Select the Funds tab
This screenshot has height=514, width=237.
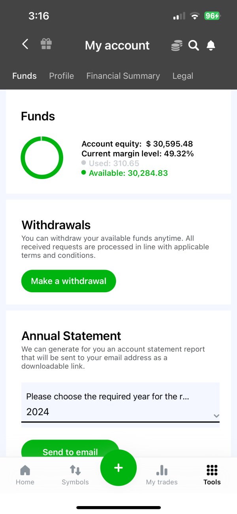tap(24, 76)
